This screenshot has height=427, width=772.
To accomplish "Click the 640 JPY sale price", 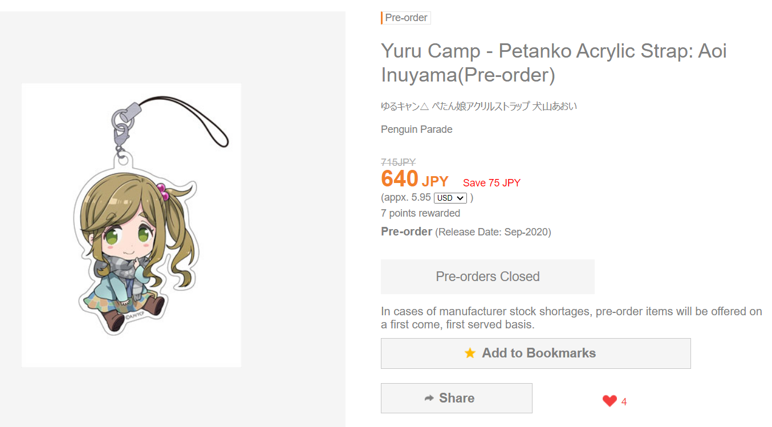I will 415,180.
